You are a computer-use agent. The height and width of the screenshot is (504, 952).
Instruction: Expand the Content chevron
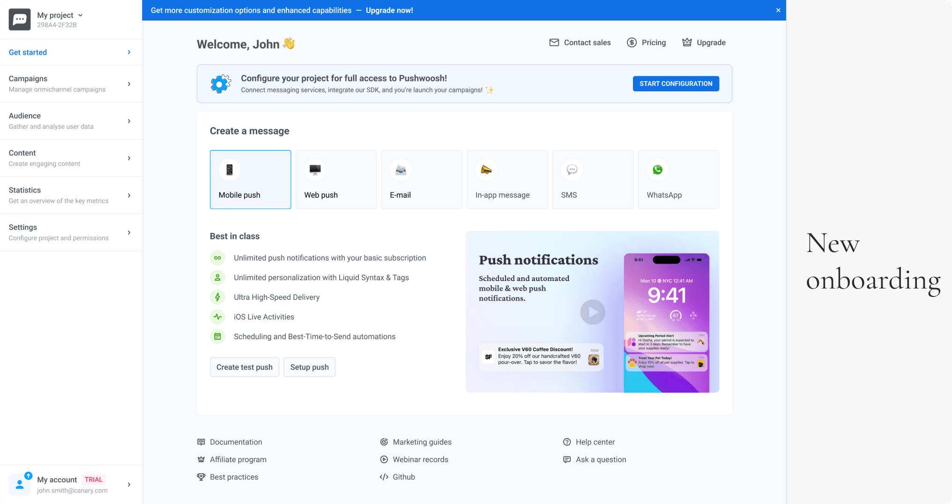(x=129, y=158)
